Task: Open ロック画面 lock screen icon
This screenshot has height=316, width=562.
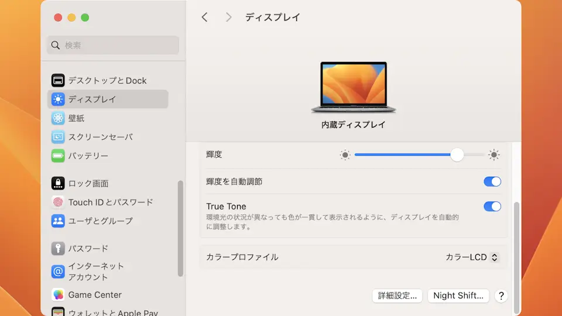Action: (58, 183)
